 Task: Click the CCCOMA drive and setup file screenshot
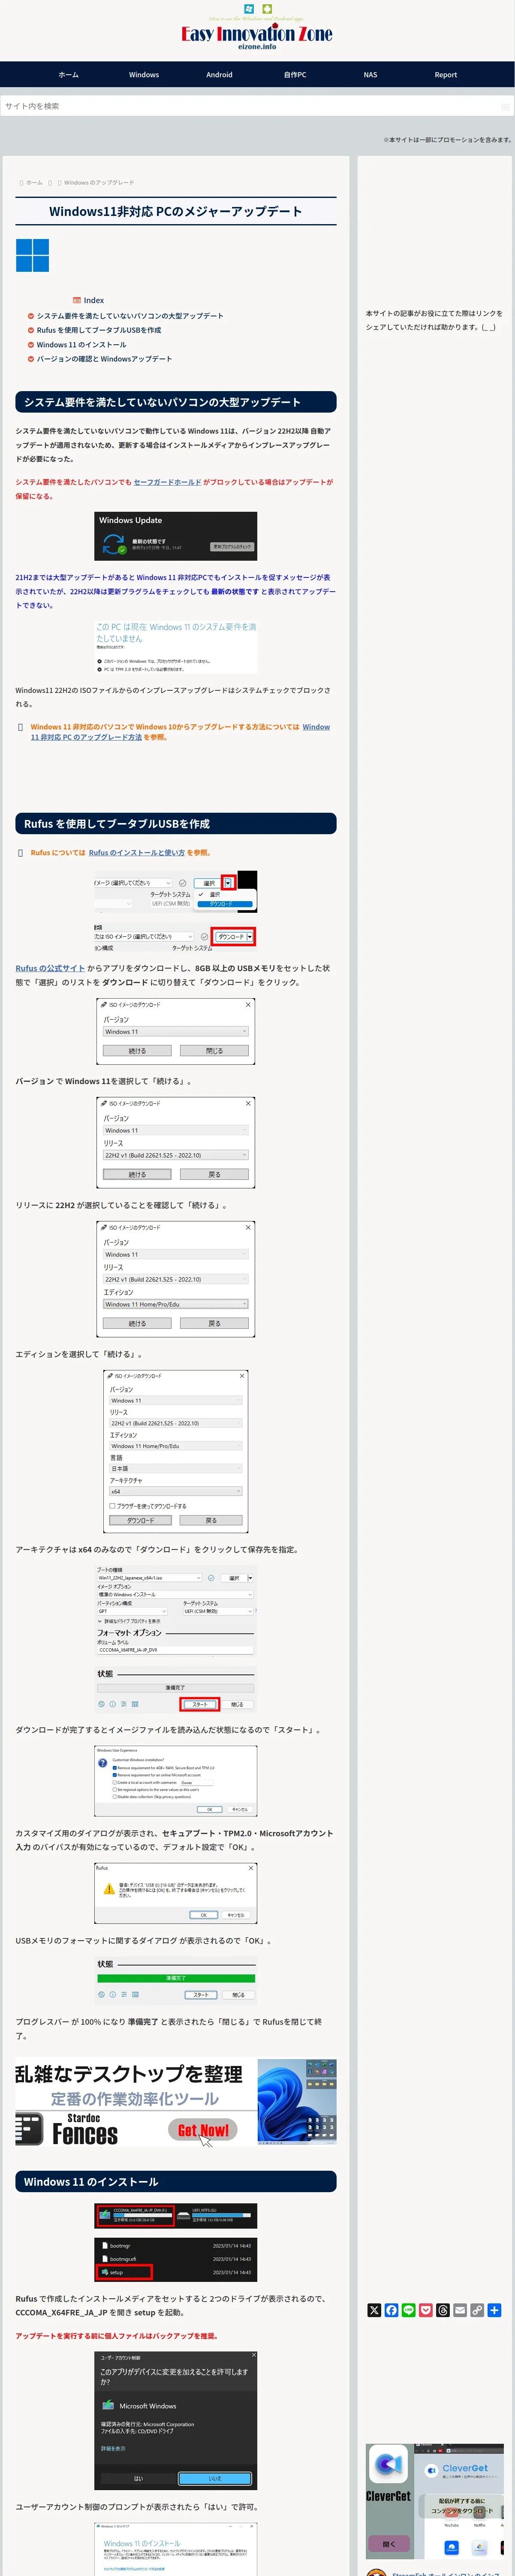click(176, 2241)
